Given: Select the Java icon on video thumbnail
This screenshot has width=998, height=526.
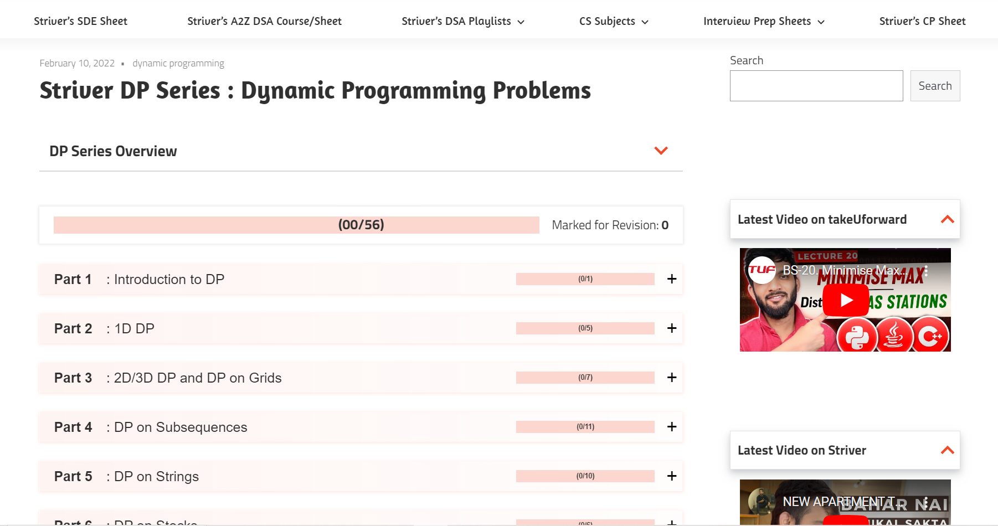Looking at the screenshot, I should [894, 336].
